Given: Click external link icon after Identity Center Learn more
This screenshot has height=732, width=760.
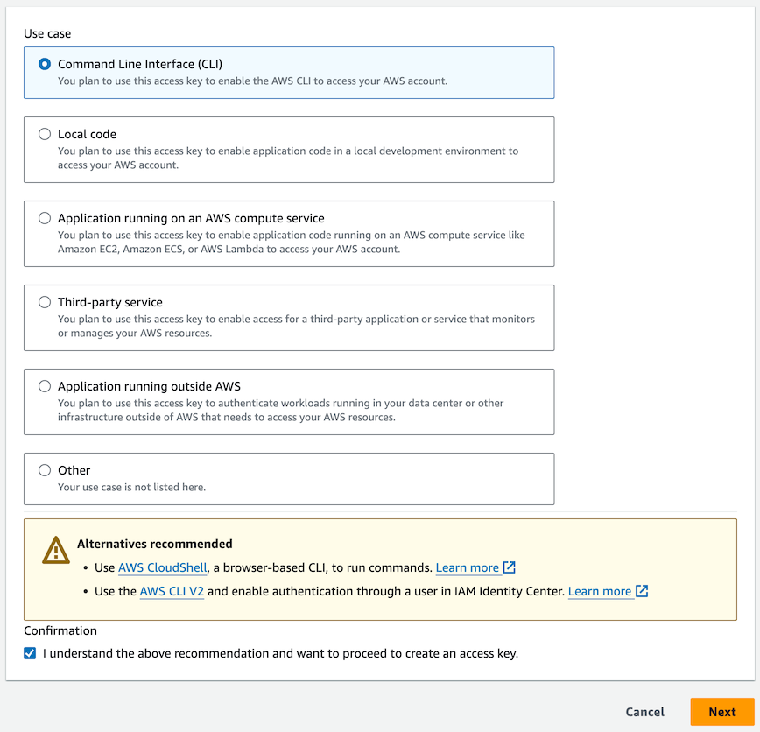Looking at the screenshot, I should pos(642,591).
